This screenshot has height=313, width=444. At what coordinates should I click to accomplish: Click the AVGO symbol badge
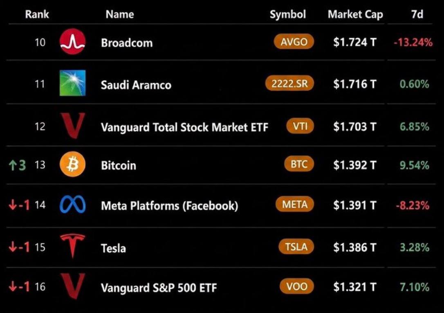[294, 42]
